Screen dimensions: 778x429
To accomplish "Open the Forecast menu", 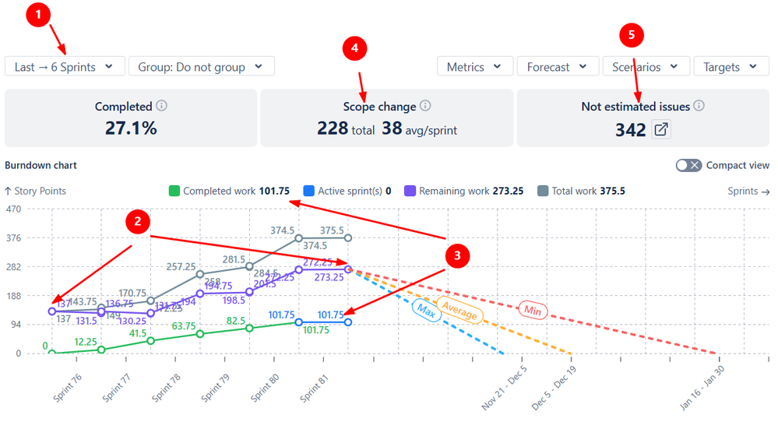I will (x=557, y=67).
